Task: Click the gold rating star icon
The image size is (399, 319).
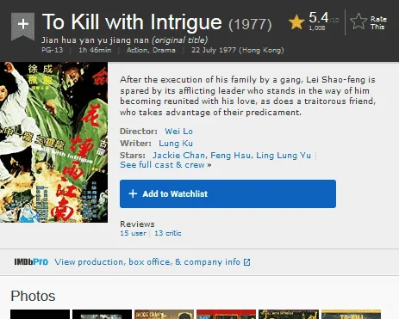Action: coord(296,22)
